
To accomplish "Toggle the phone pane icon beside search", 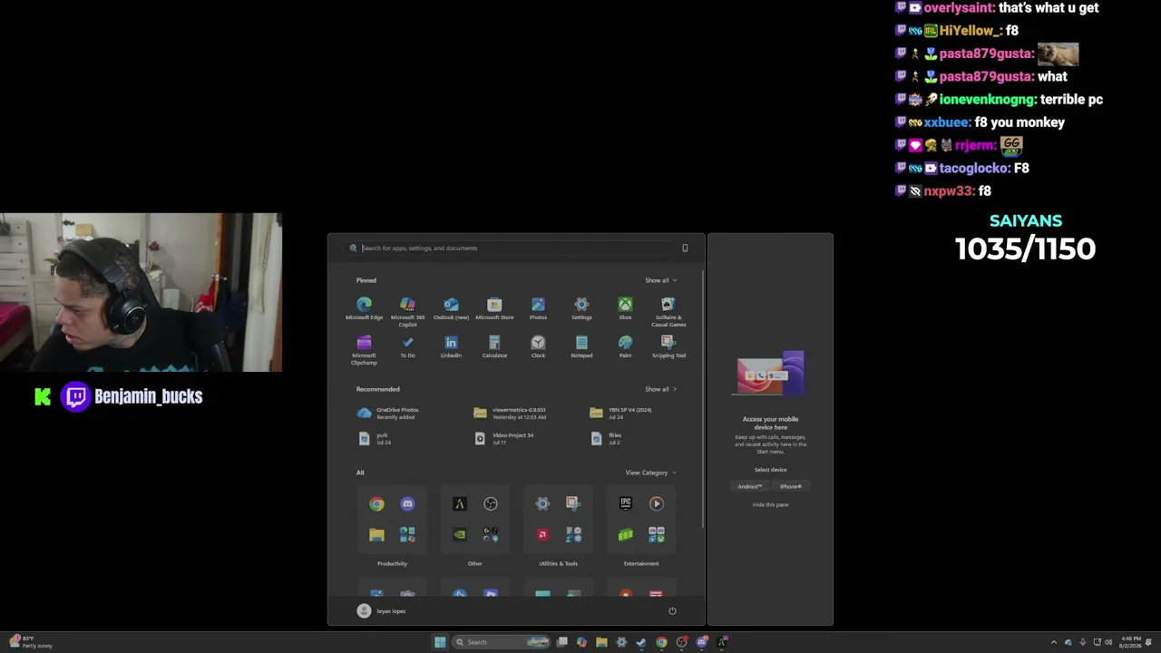I will pyautogui.click(x=685, y=248).
